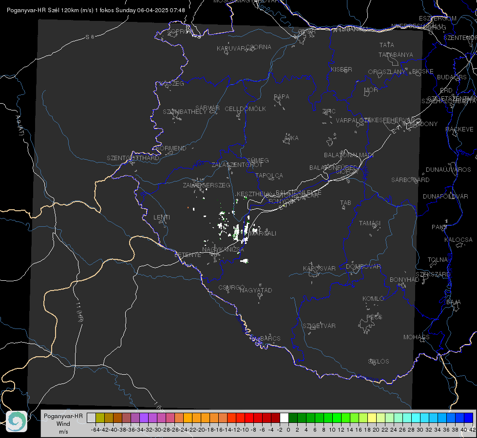The image size is (477, 438).
Task: Select the SIKLÓS label
Action: tap(379, 362)
